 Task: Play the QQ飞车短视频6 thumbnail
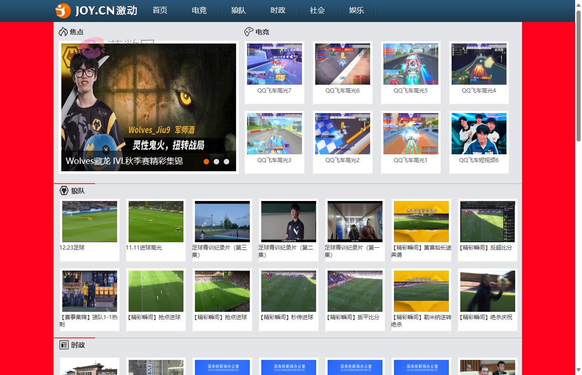[479, 134]
